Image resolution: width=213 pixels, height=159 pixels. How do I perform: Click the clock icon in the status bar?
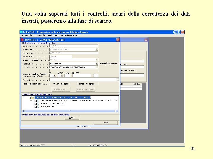click(101, 145)
